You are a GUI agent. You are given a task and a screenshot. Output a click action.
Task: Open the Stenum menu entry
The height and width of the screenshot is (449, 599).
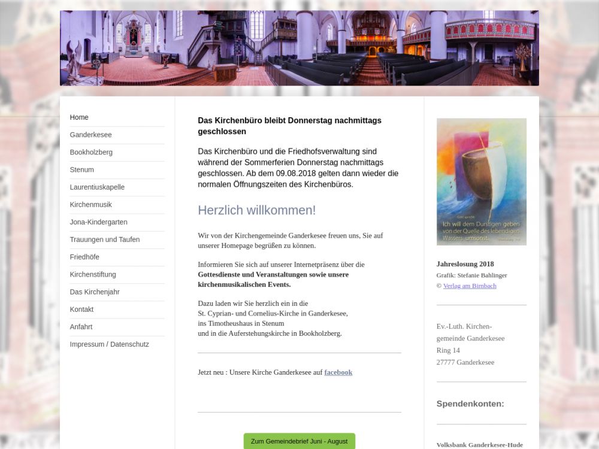tap(81, 169)
